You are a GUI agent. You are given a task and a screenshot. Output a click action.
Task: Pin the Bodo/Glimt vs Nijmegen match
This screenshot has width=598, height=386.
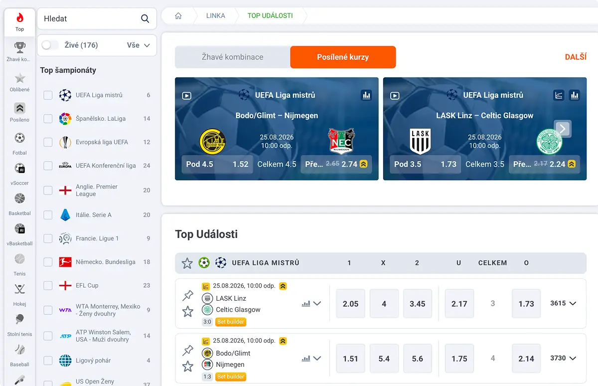coord(188,351)
